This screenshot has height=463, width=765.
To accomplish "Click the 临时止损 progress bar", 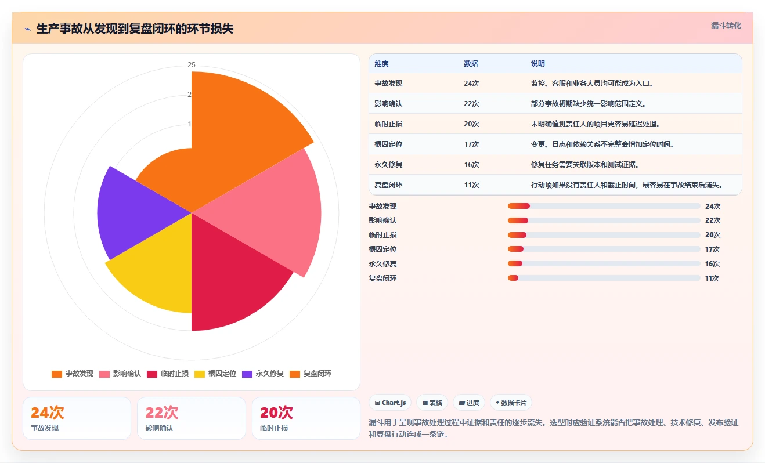I will pyautogui.click(x=604, y=235).
